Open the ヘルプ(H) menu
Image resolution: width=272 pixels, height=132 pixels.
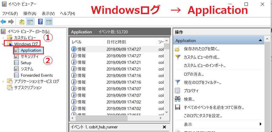67,14
